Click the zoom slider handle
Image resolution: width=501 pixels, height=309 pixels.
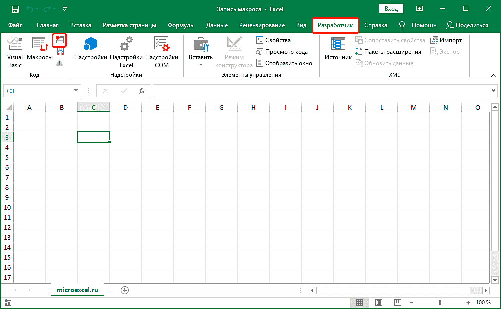tap(440, 303)
